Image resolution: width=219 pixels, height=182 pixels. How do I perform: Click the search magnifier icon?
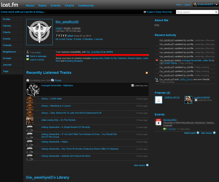point(216,12)
